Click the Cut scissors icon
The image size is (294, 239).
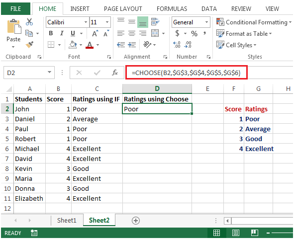coord(29,22)
